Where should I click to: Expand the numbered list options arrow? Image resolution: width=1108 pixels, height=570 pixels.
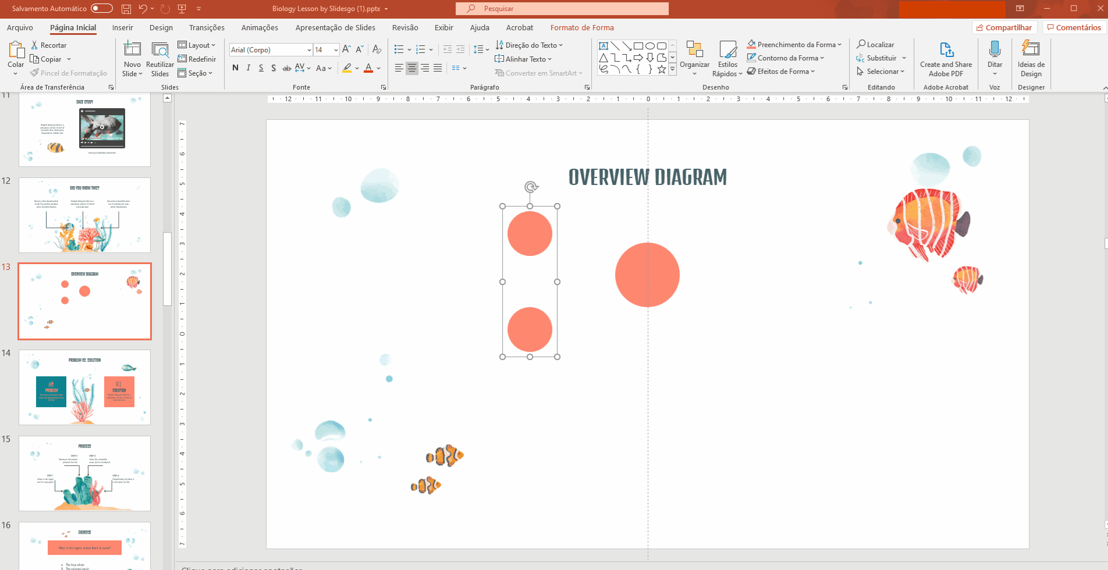coord(431,50)
